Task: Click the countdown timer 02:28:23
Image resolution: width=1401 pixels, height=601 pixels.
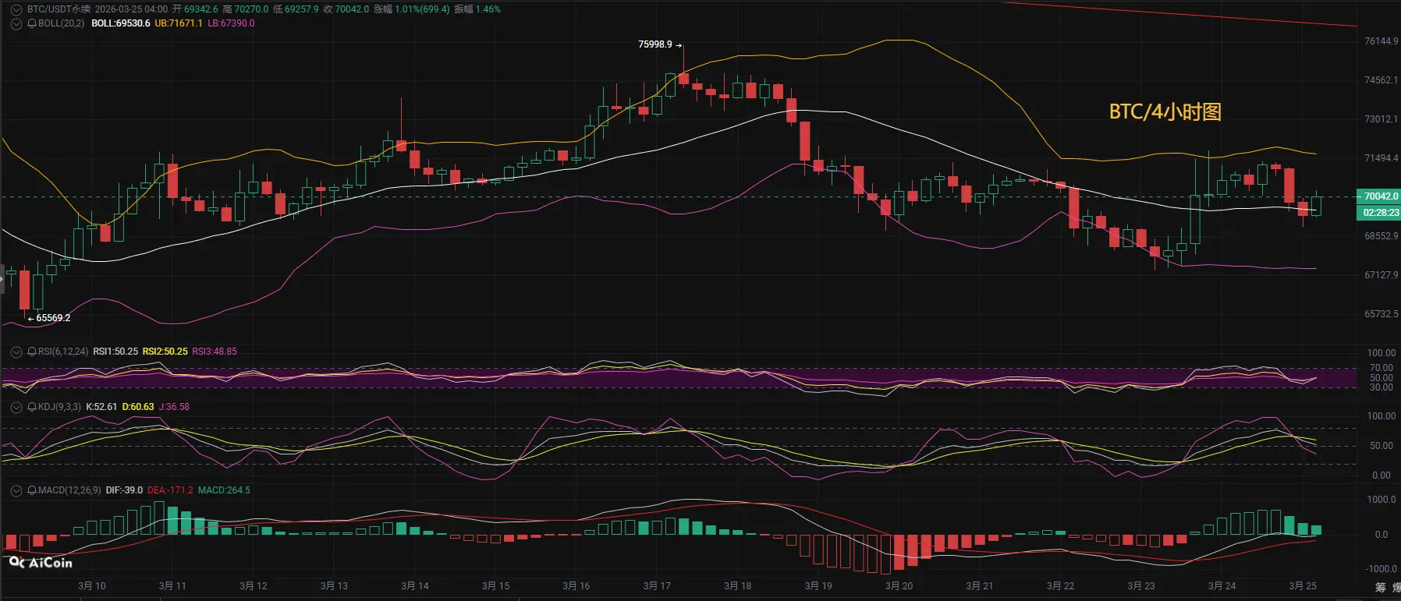Action: click(1380, 213)
